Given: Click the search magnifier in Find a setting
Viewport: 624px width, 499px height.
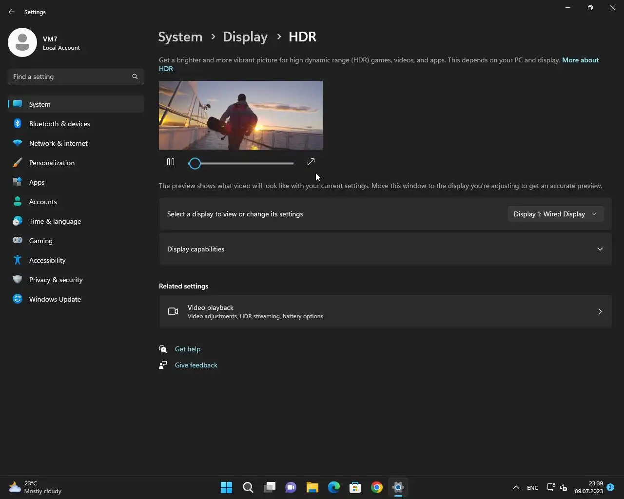Looking at the screenshot, I should coord(135,77).
